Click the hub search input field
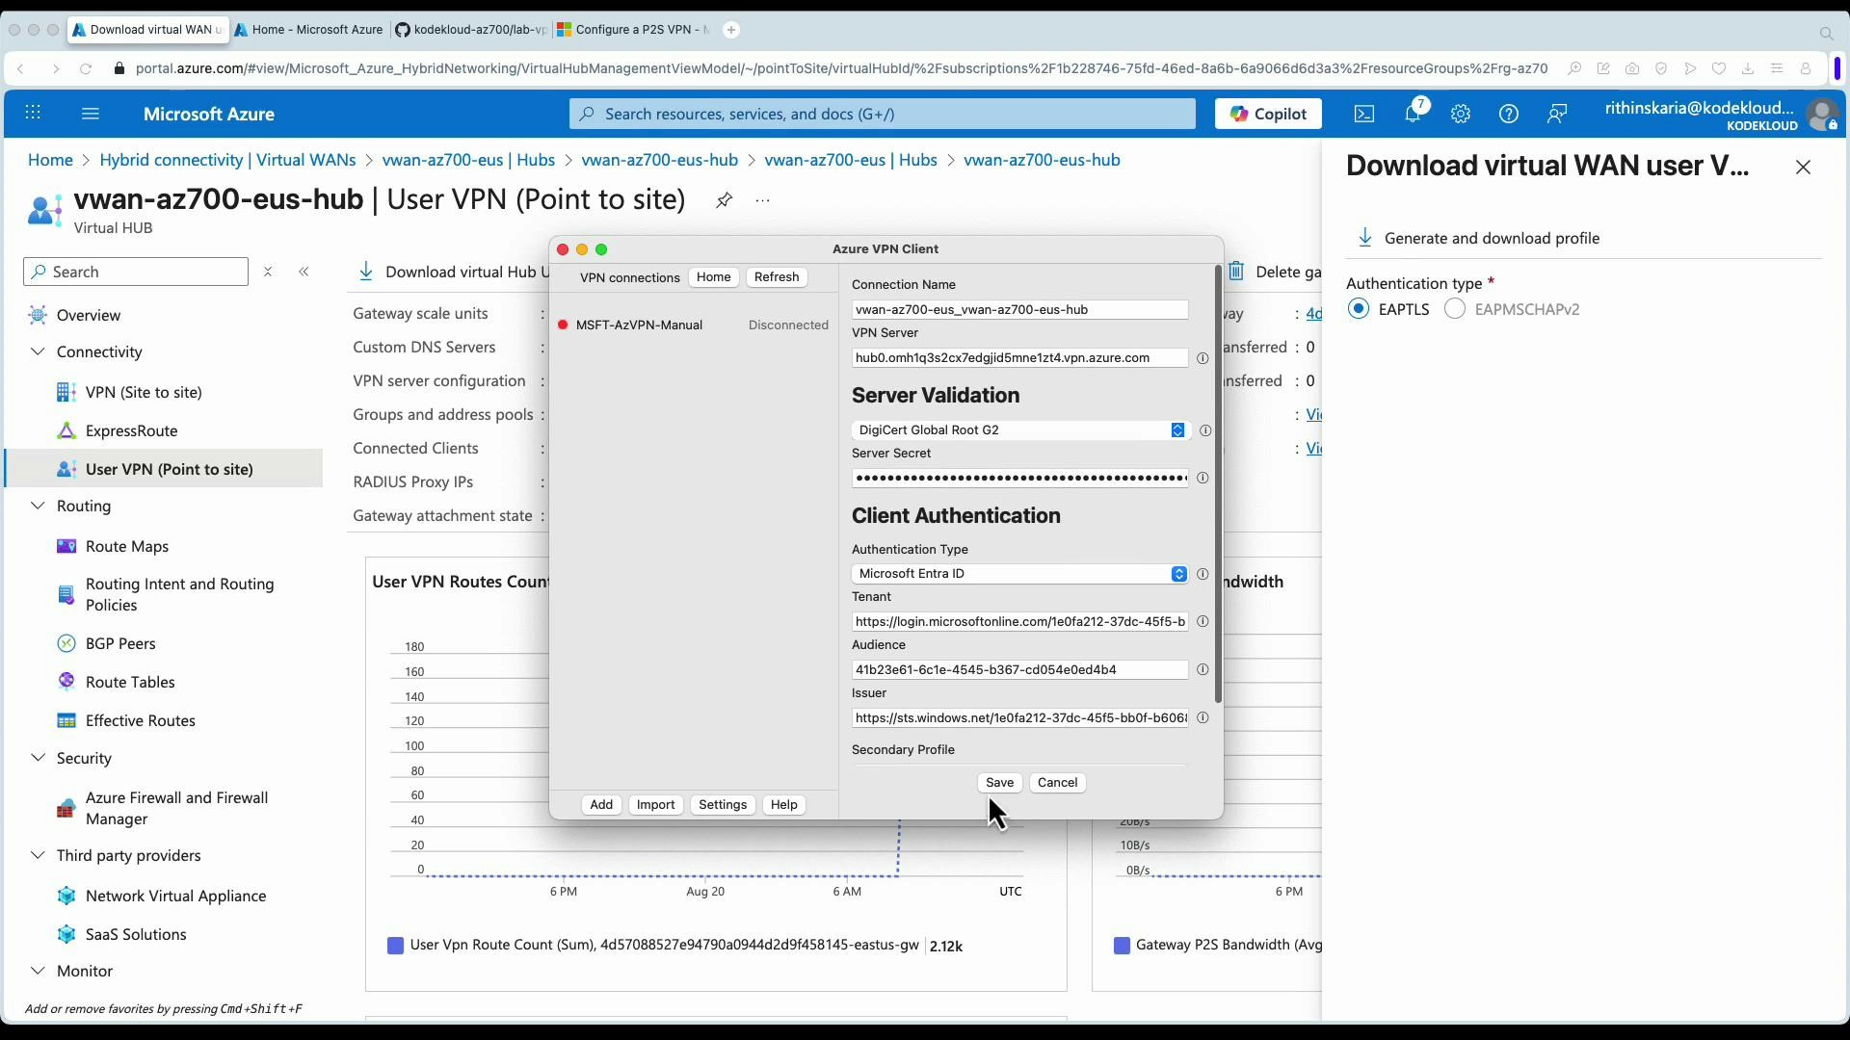1850x1040 pixels. pyautogui.click(x=135, y=272)
